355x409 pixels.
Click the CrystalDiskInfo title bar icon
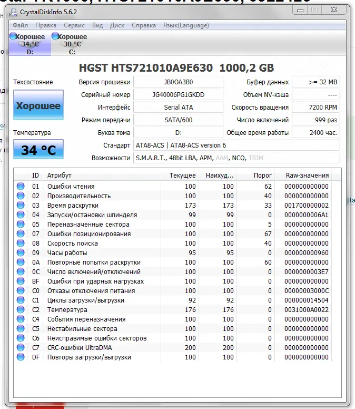click(13, 12)
